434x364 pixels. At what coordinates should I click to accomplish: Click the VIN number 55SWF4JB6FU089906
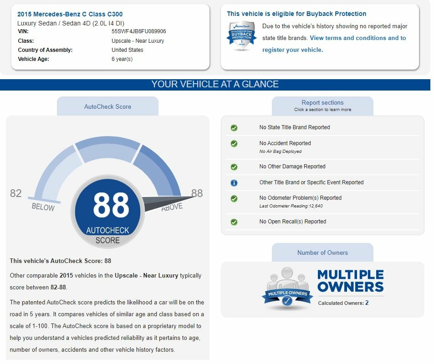coord(138,31)
